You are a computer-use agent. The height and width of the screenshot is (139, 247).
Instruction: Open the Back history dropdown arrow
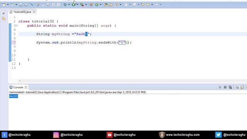click(x=152, y=5)
